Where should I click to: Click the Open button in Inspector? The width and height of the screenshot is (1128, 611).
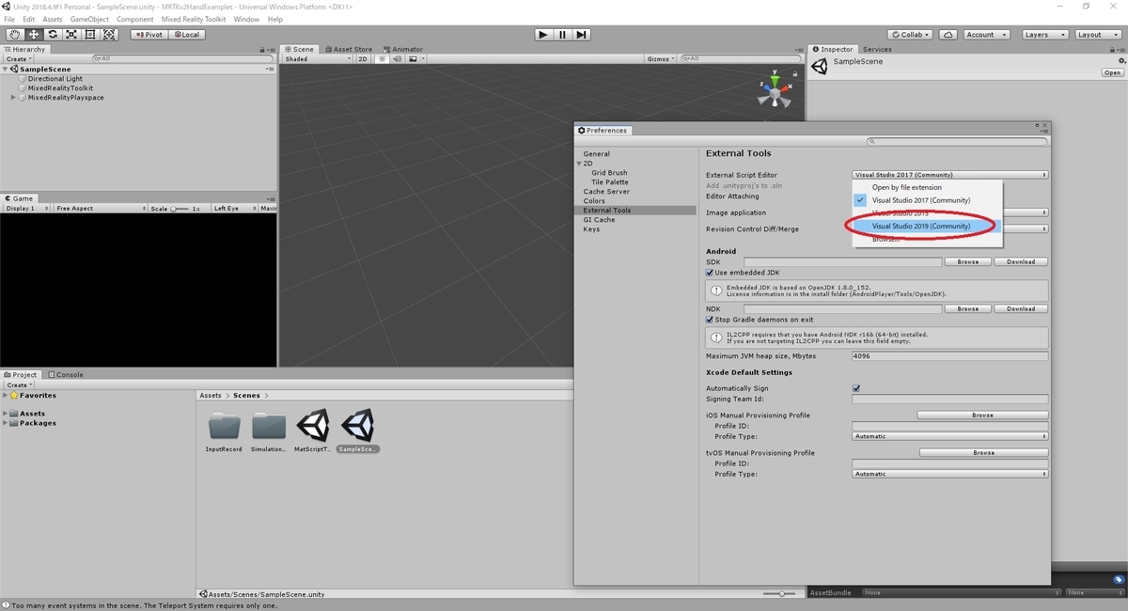tap(1112, 72)
